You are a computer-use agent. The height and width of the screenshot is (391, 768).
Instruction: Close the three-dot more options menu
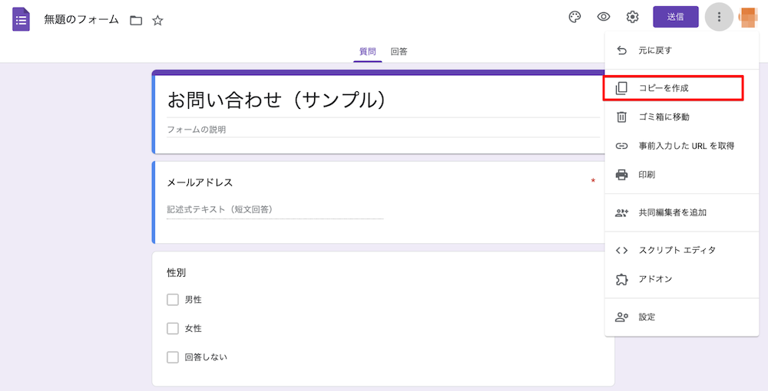719,17
